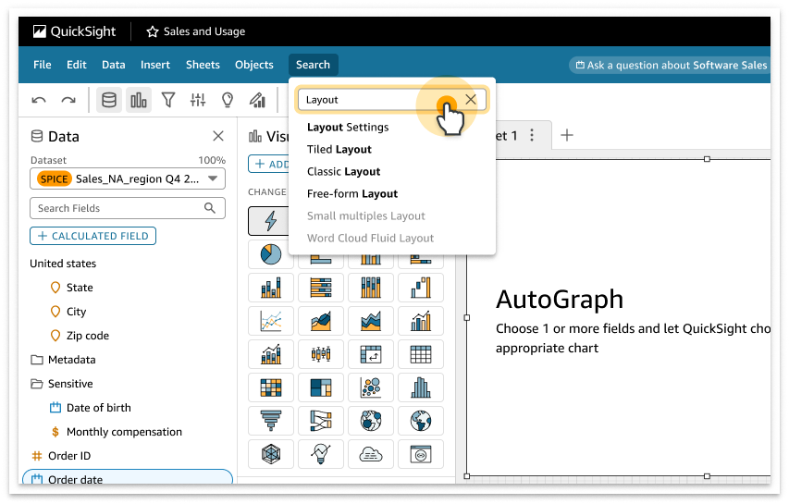Image resolution: width=789 pixels, height=504 pixels.
Task: Open the Edit menu
Action: [x=77, y=65]
